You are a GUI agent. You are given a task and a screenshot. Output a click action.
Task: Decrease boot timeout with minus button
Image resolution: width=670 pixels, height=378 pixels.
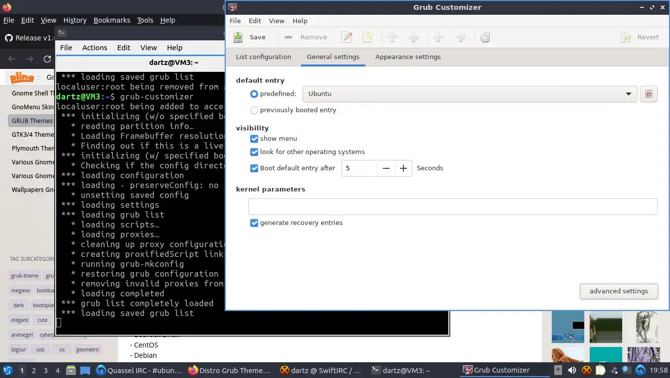(386, 168)
